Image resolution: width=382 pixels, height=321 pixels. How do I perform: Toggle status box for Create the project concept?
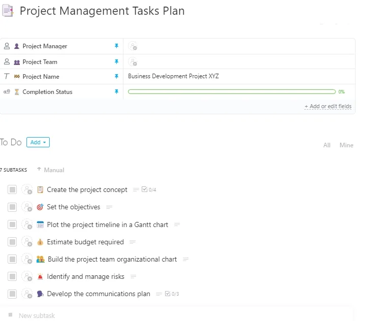tap(12, 189)
